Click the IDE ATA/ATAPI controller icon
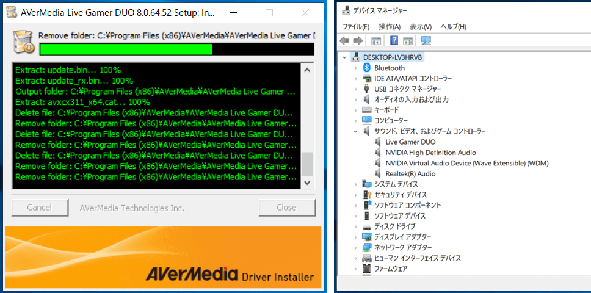This screenshot has width=591, height=293. [367, 78]
